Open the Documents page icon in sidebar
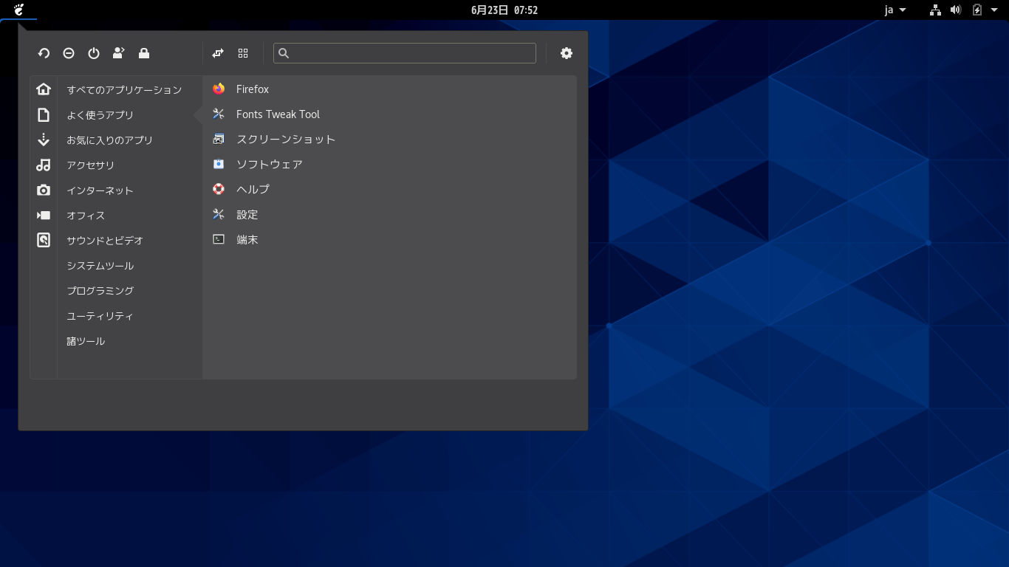 tap(44, 114)
